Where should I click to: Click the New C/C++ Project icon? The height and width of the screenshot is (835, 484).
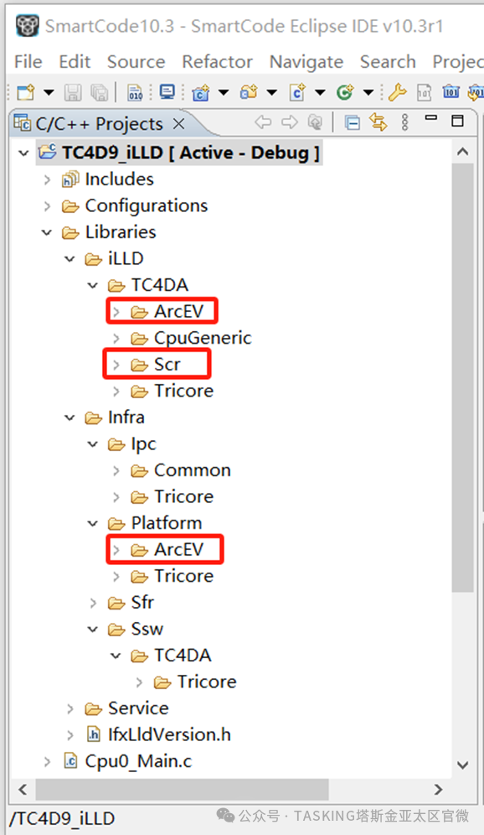pyautogui.click(x=200, y=93)
